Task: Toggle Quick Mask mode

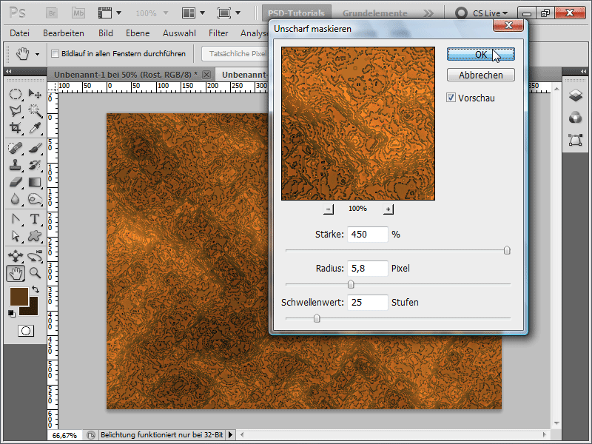Action: point(26,331)
